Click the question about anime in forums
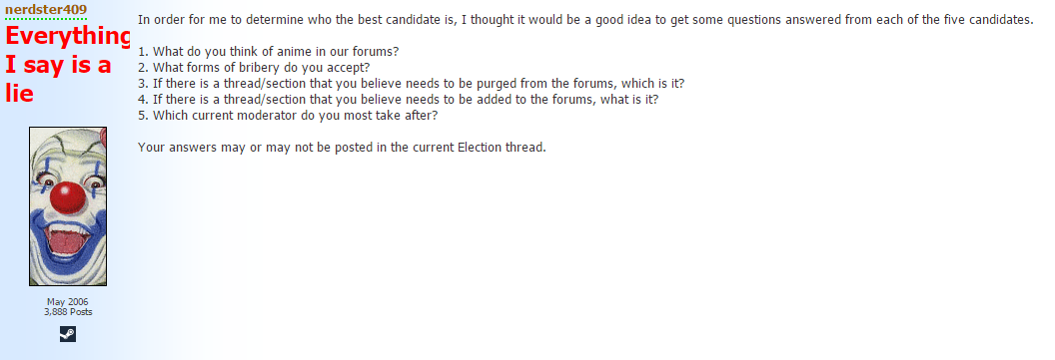The image size is (1055, 360). [x=269, y=51]
